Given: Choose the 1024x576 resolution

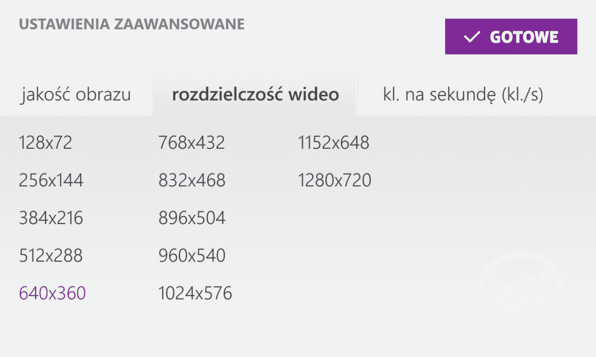Looking at the screenshot, I should [x=195, y=294].
